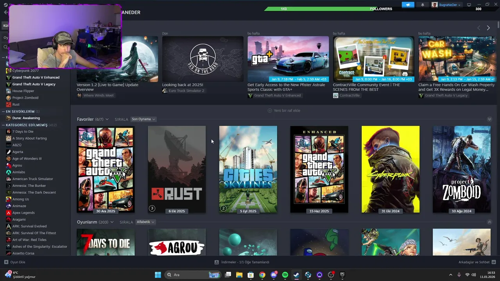Go to previous news items arrow
The height and width of the screenshot is (281, 500).
(479, 28)
